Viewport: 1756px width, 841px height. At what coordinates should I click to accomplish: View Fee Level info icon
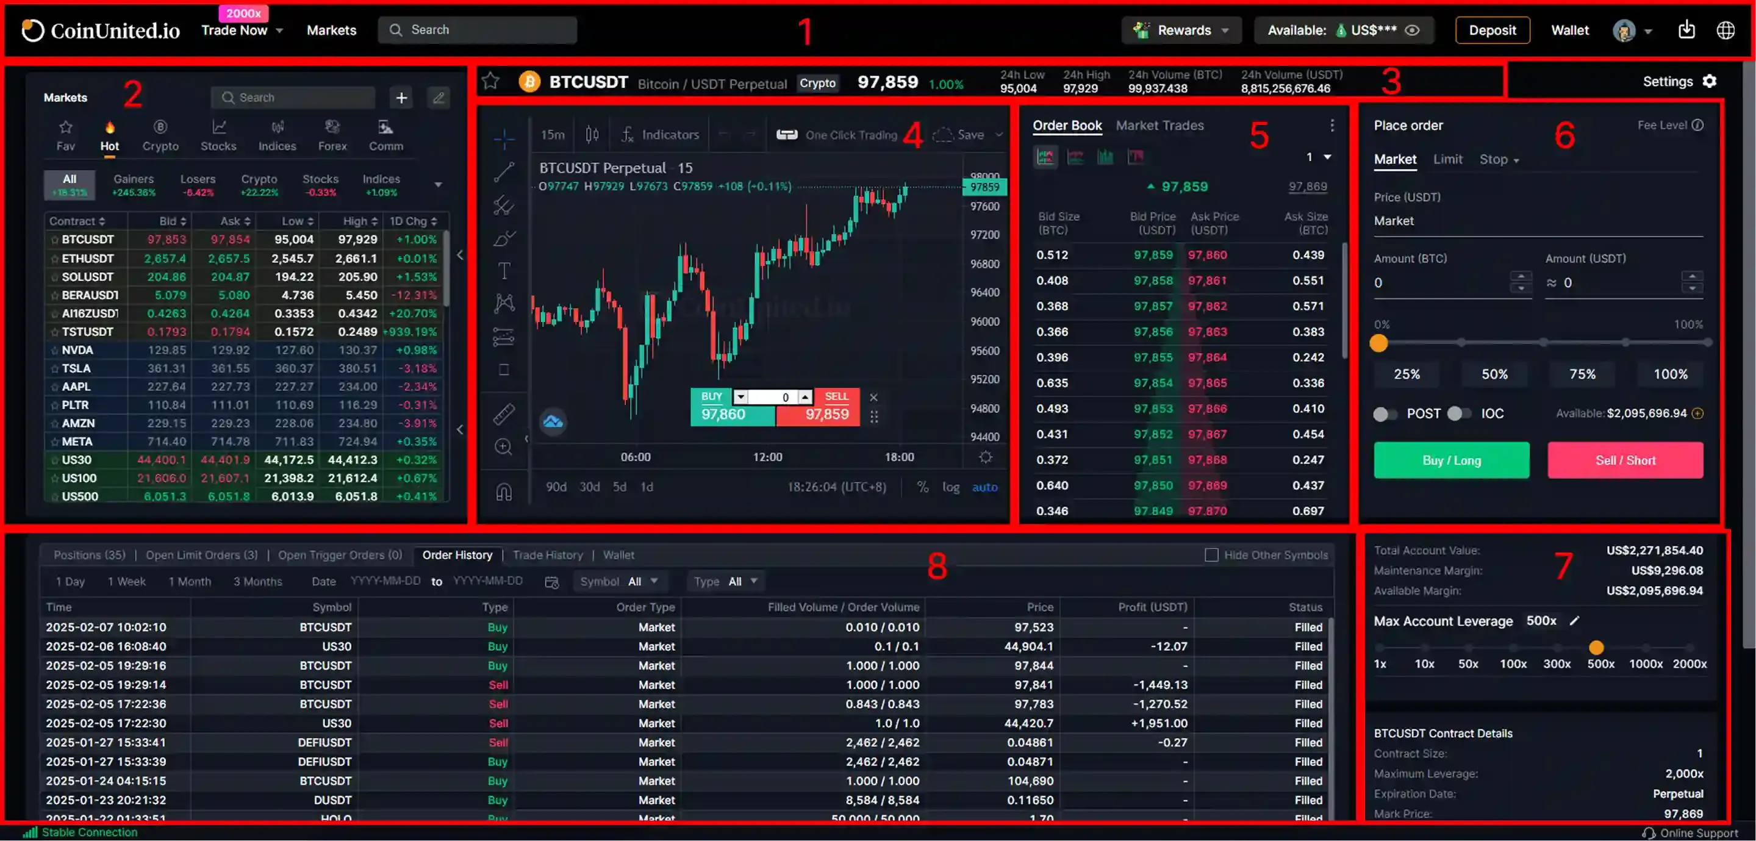click(x=1697, y=125)
